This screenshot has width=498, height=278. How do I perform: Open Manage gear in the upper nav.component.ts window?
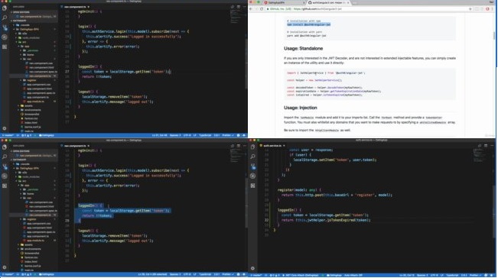pos(5,128)
